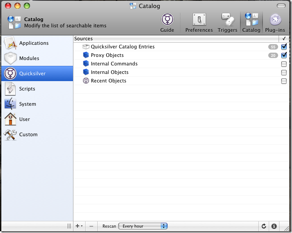Image resolution: width=292 pixels, height=233 pixels.
Task: Open the Rescan Every hour dropdown
Action: click(x=143, y=226)
